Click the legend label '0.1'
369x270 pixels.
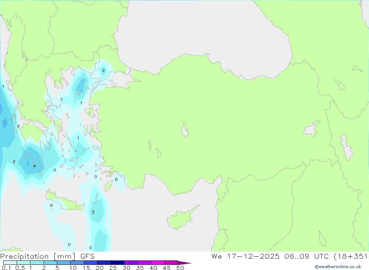6,268
